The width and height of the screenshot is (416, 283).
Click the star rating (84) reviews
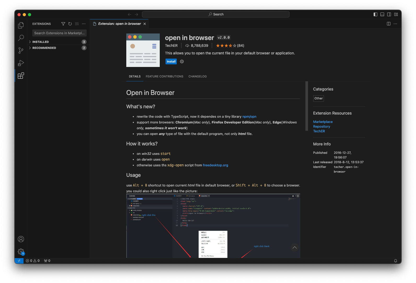click(230, 46)
